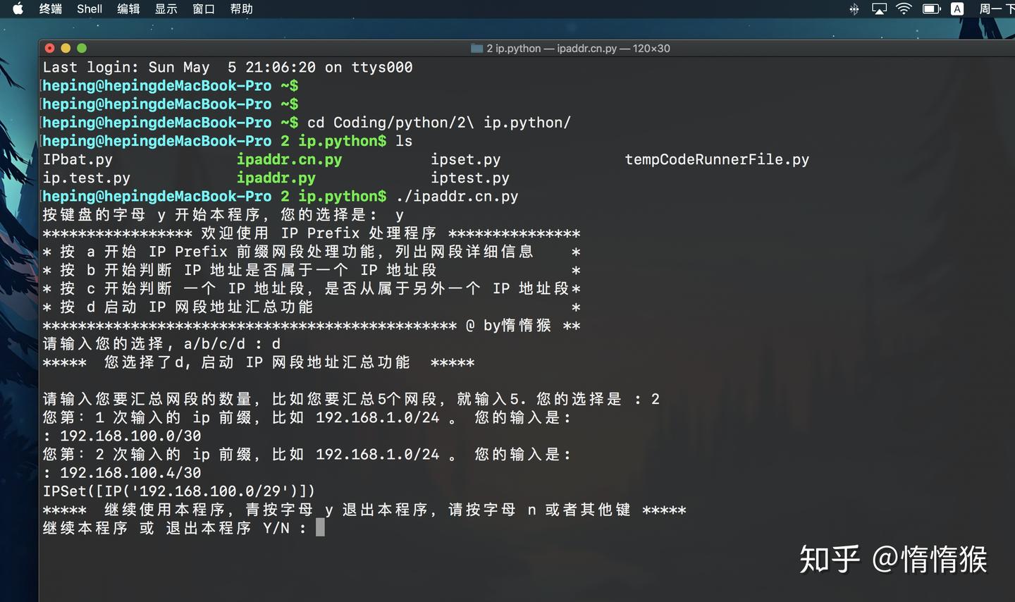Open the 编辑 (Edit) menu
The width and height of the screenshot is (1015, 602).
pos(128,9)
